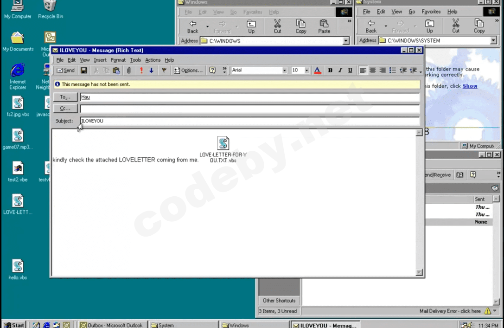Image resolution: width=504 pixels, height=328 pixels.
Task: Attach a file with the paperclip icon
Action: pos(128,70)
